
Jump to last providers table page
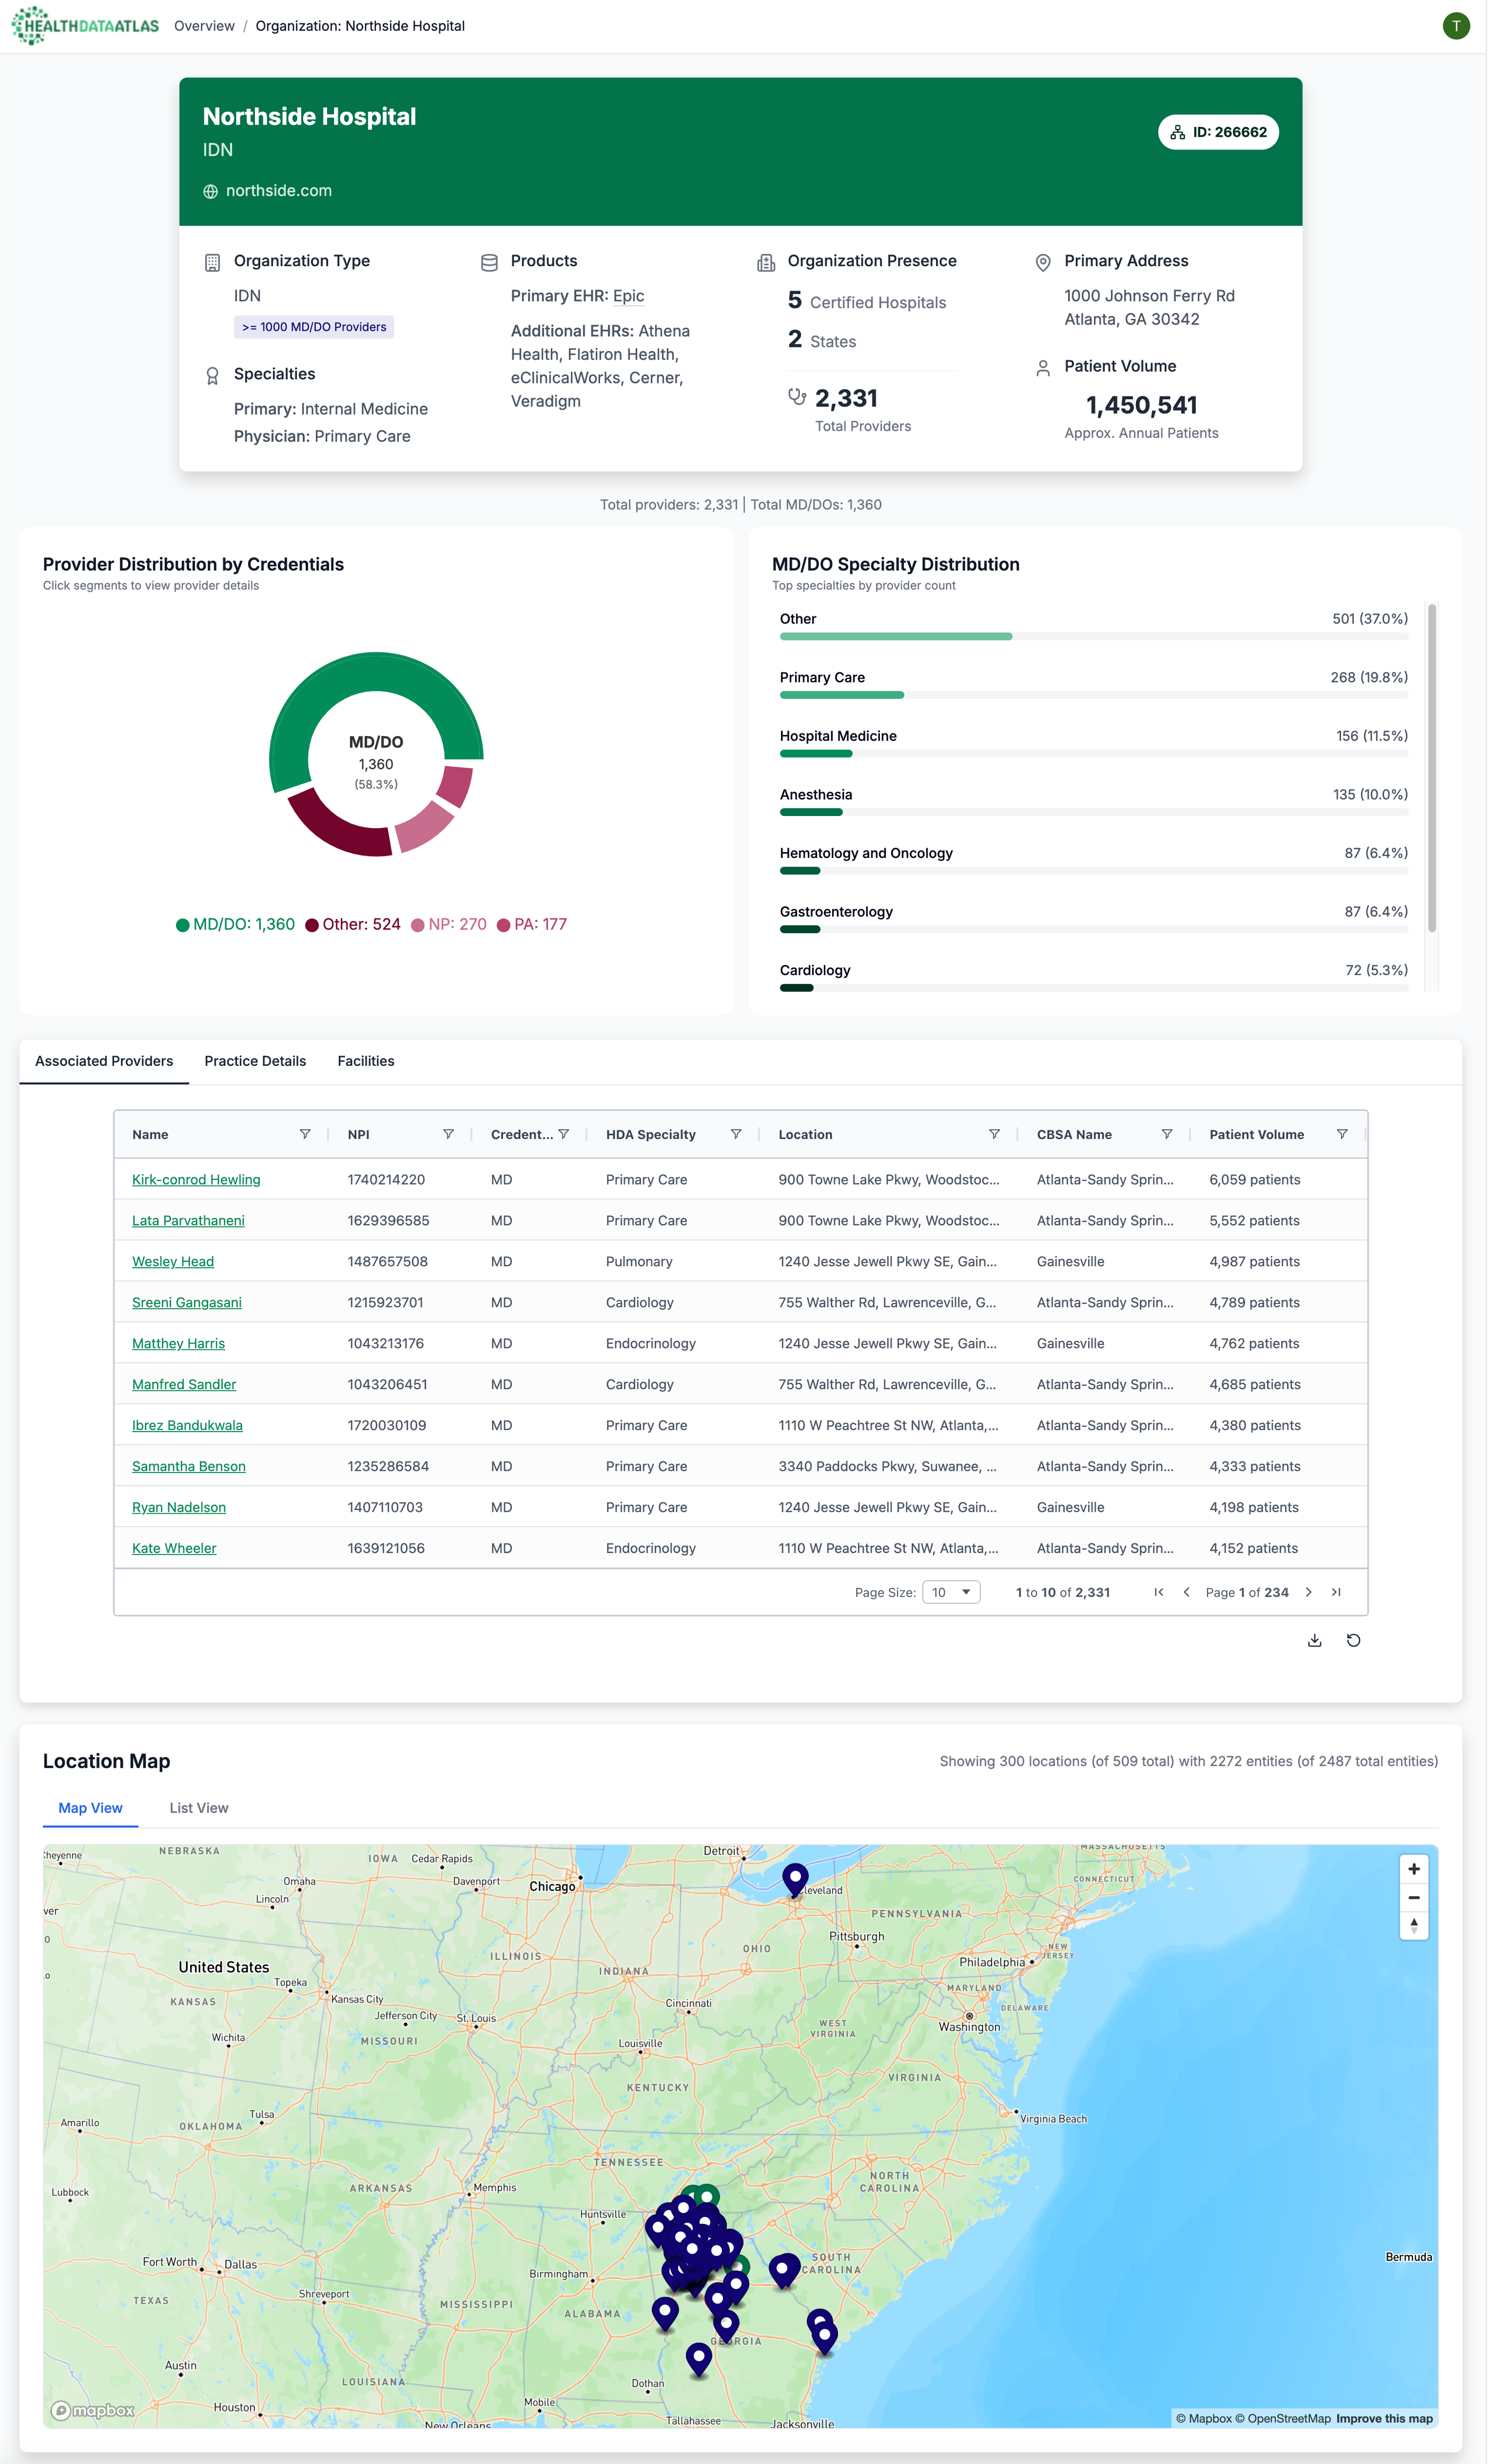click(x=1336, y=1593)
